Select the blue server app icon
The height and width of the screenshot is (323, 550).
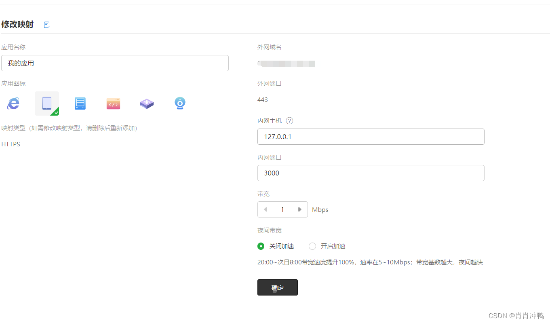pyautogui.click(x=80, y=103)
